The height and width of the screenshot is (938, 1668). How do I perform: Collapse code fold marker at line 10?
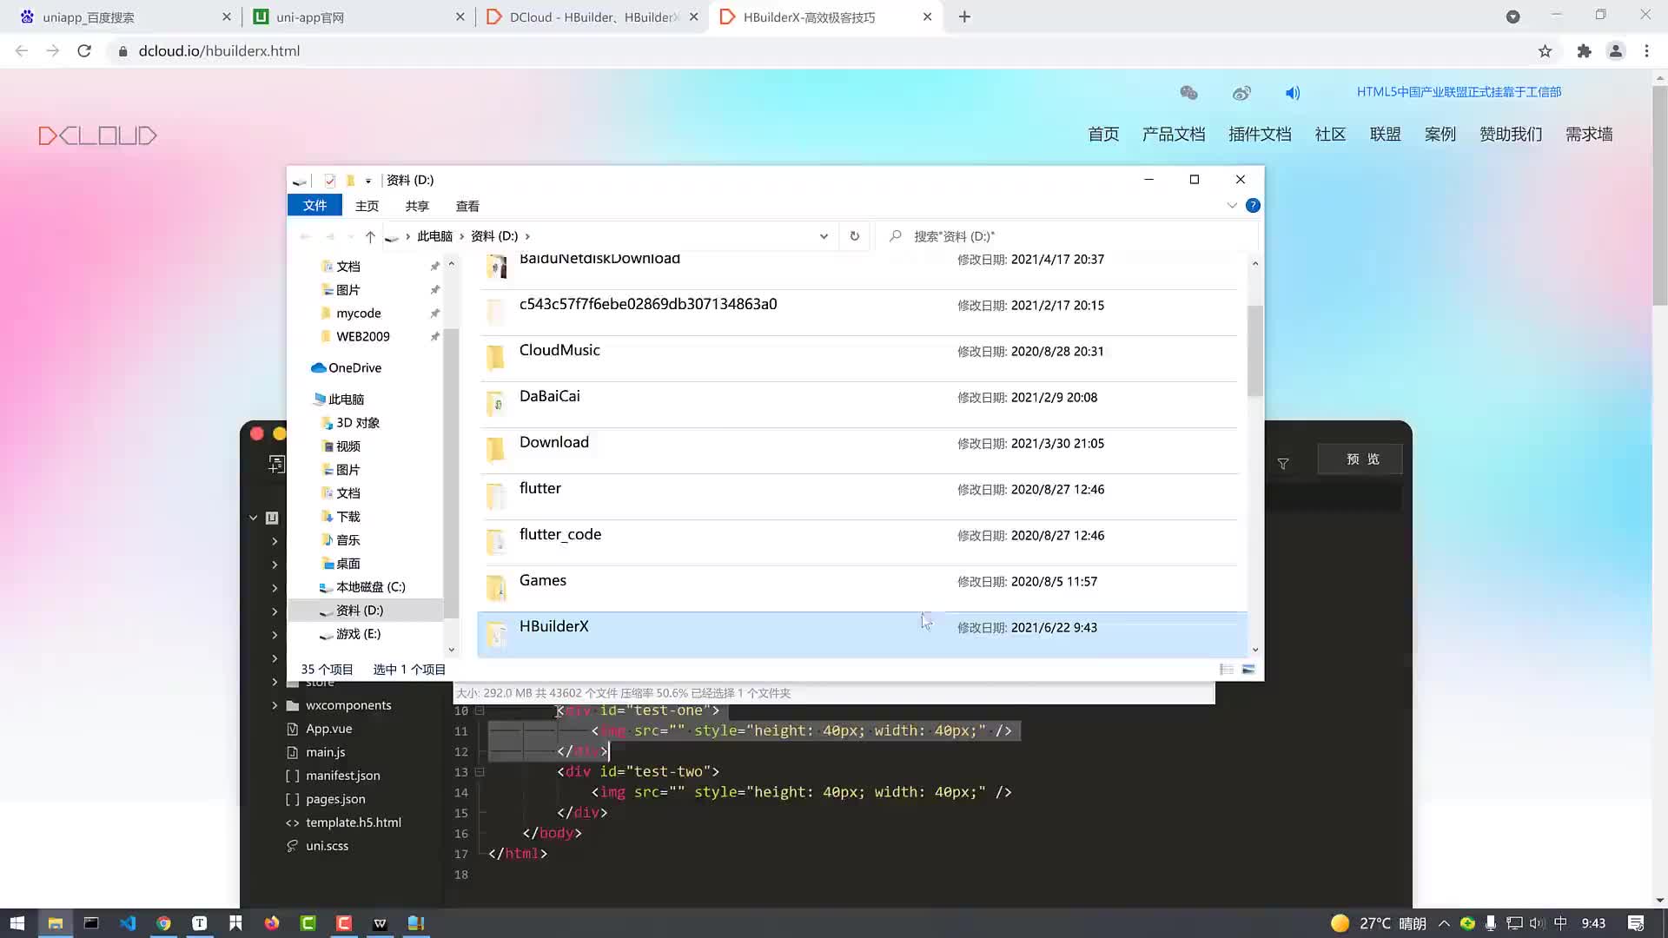(480, 710)
